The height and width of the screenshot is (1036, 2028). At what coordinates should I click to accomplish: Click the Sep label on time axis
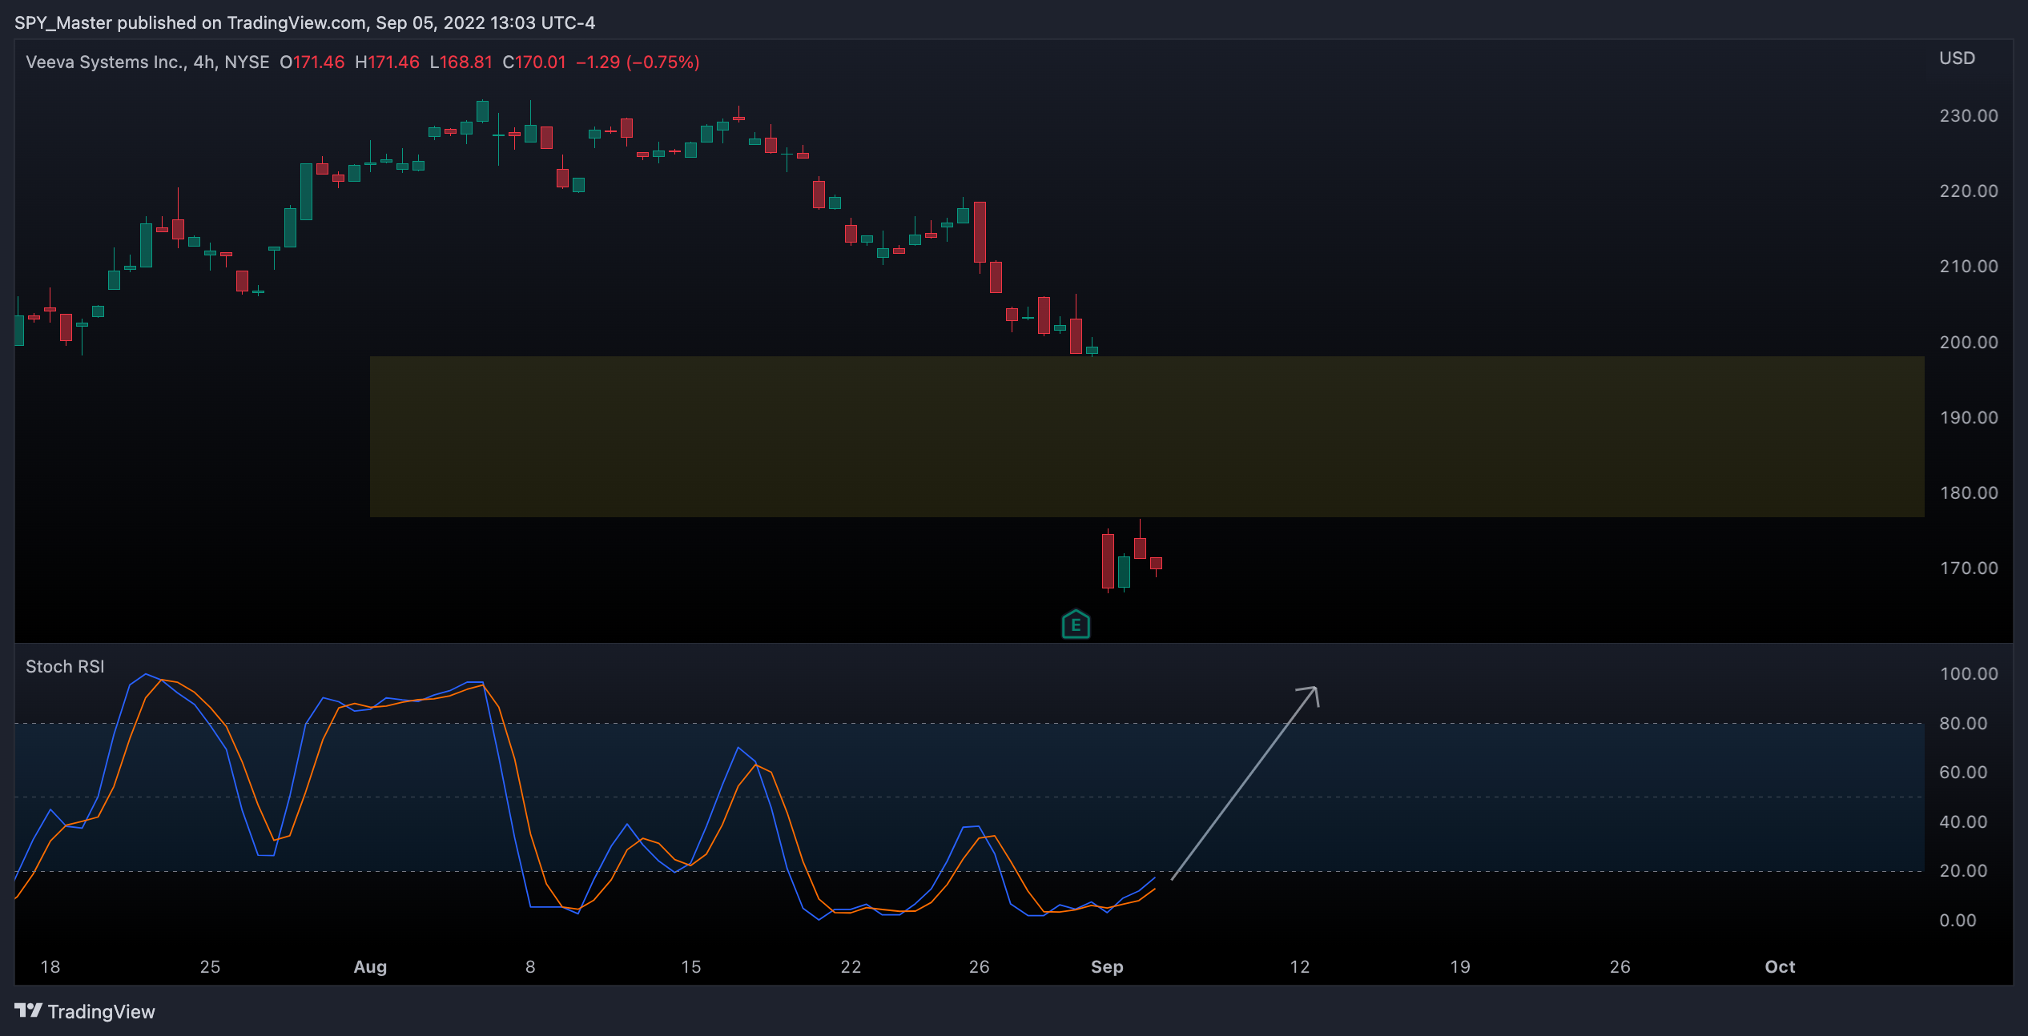(x=1107, y=967)
